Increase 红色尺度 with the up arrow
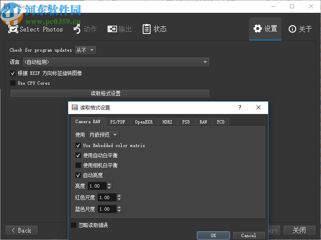 [x=119, y=196]
